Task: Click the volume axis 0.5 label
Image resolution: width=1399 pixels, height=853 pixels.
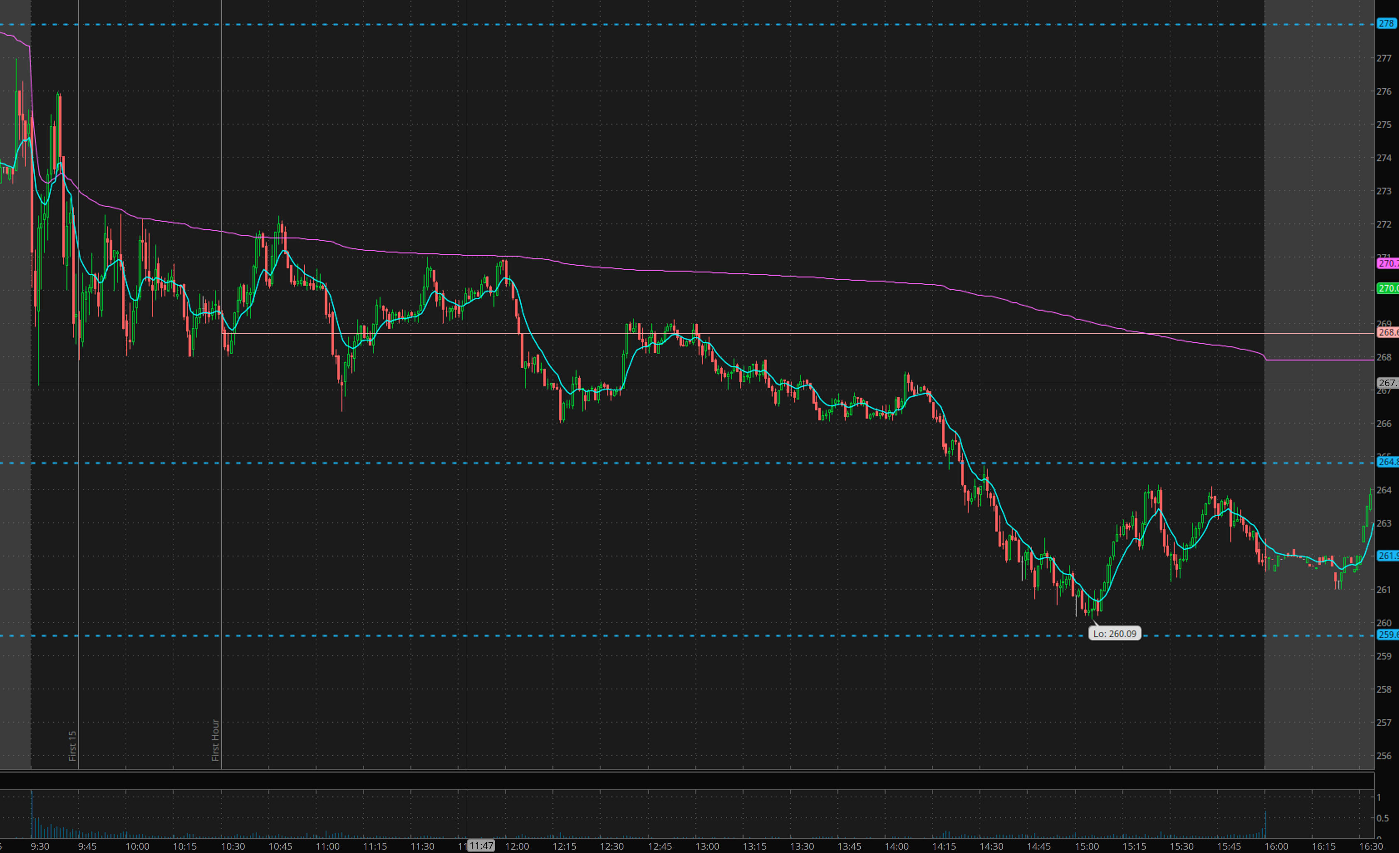Action: coord(1382,818)
